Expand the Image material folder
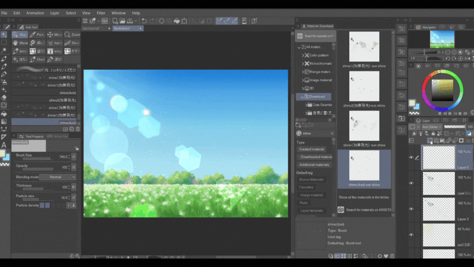This screenshot has height=267, width=474. [303, 80]
